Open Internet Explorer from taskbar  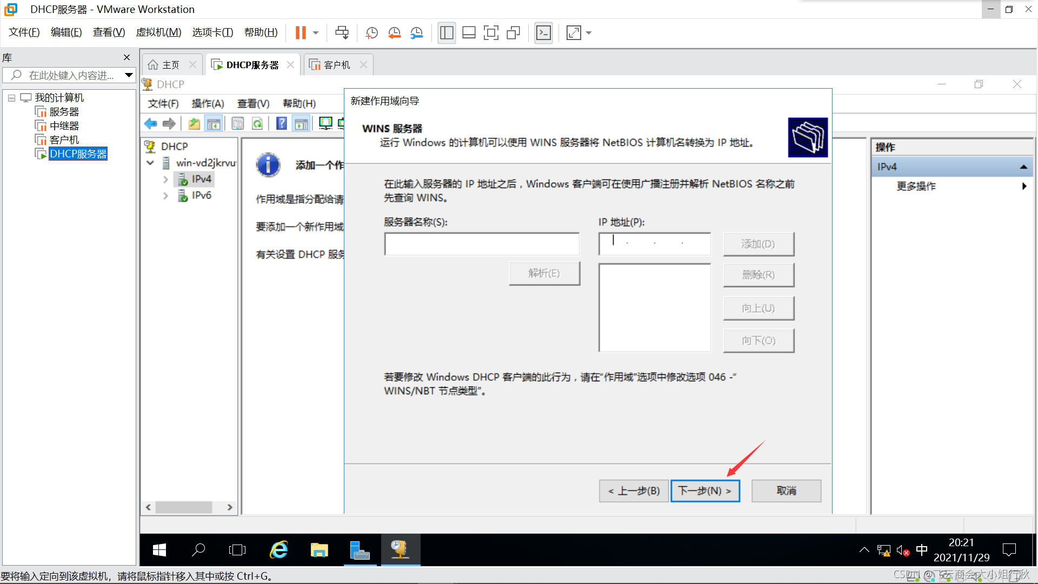click(x=279, y=550)
